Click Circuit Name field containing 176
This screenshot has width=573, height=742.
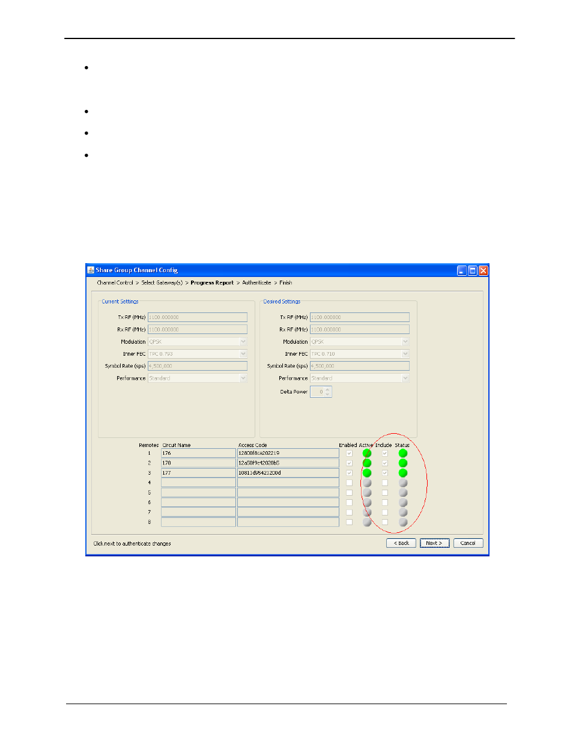[x=198, y=454]
